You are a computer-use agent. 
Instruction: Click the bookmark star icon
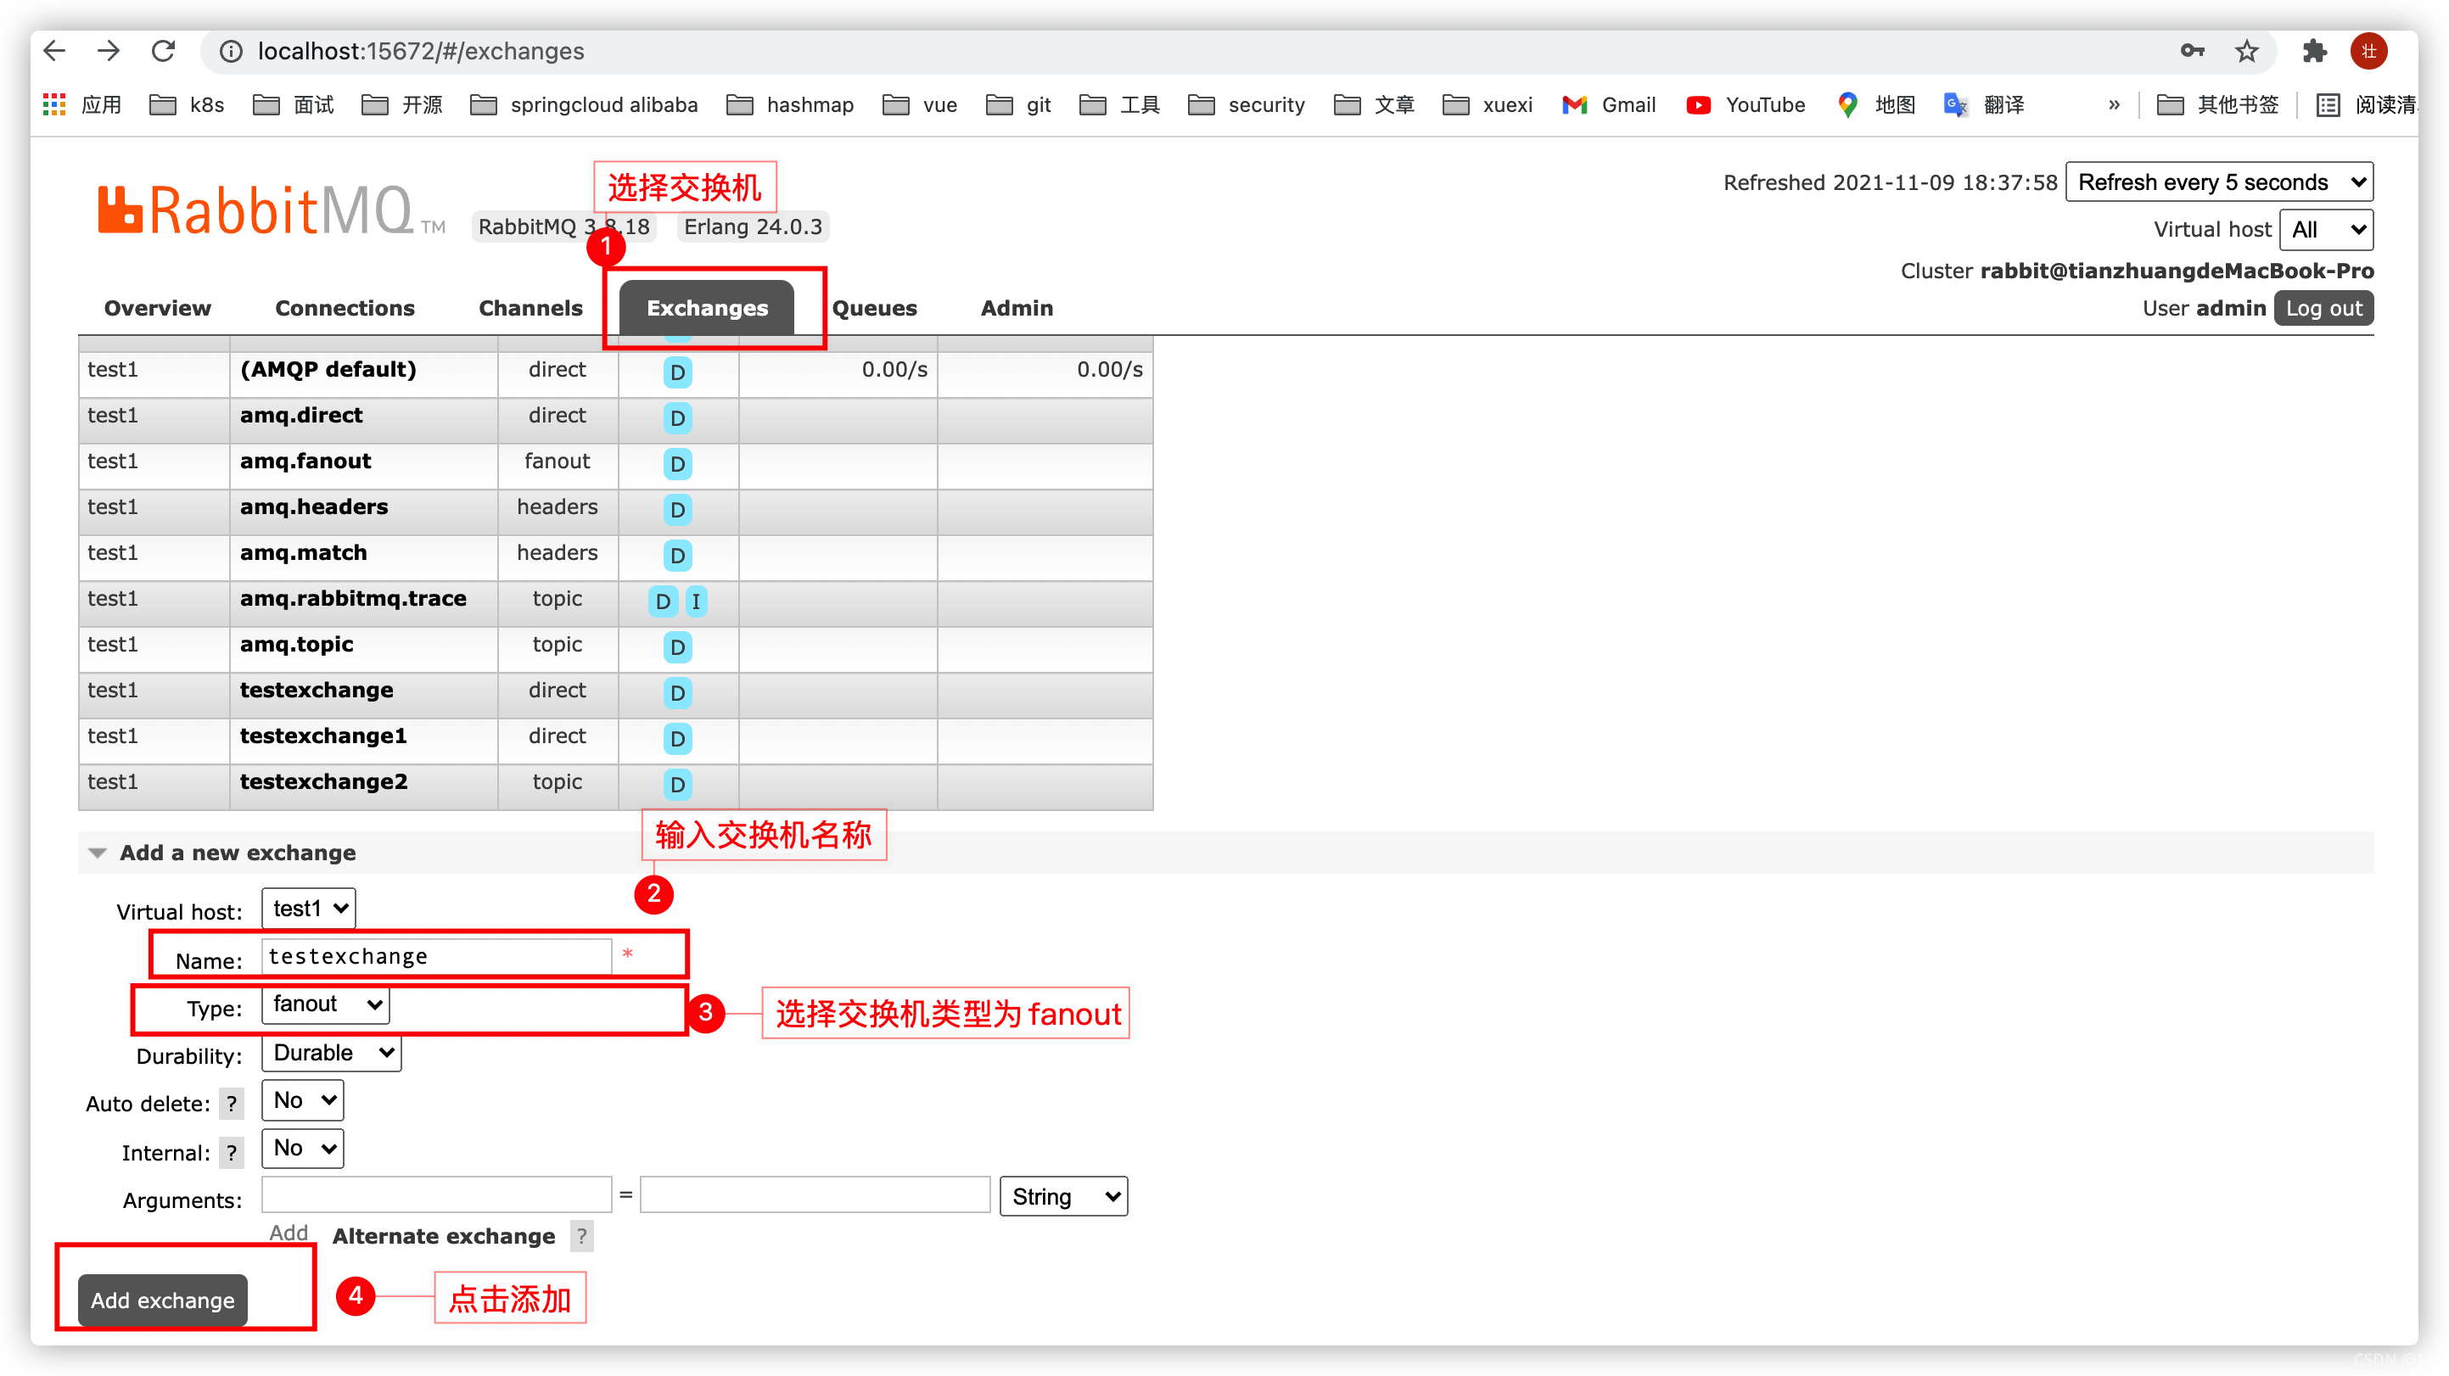coord(2245,51)
